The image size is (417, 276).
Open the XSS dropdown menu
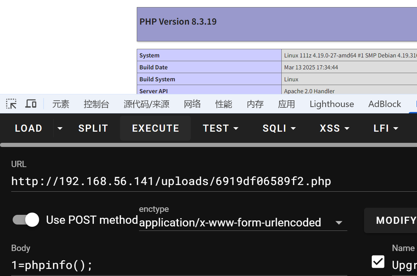[x=335, y=128]
